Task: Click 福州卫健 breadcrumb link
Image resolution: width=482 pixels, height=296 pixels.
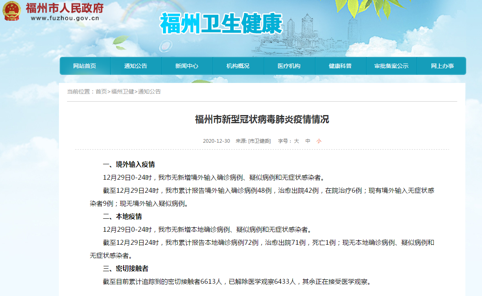Action: (122, 91)
